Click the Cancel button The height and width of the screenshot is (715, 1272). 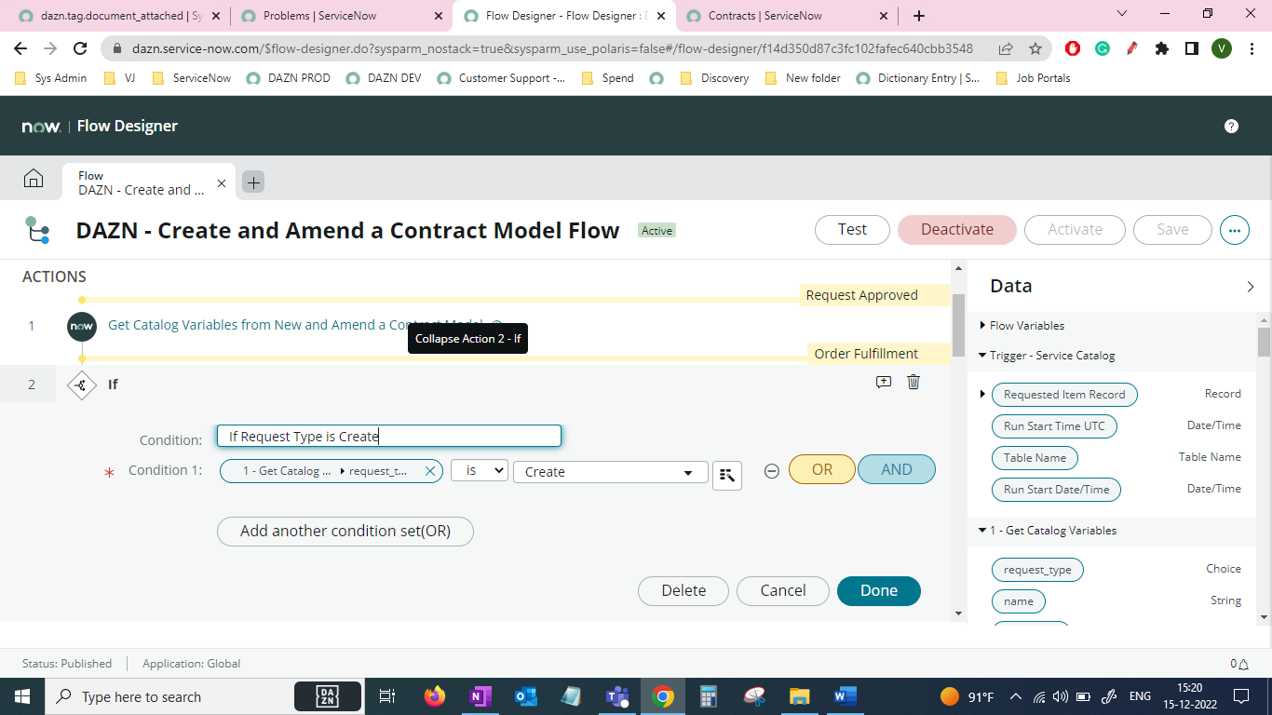(x=783, y=591)
